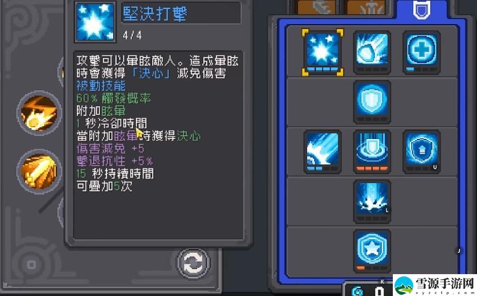Choose the plain shield skill in second row
Screen dimensions: 477x296
(x=371, y=102)
